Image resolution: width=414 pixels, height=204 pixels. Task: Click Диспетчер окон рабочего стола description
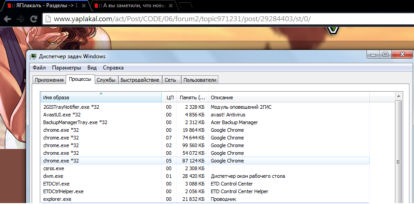[248, 176]
